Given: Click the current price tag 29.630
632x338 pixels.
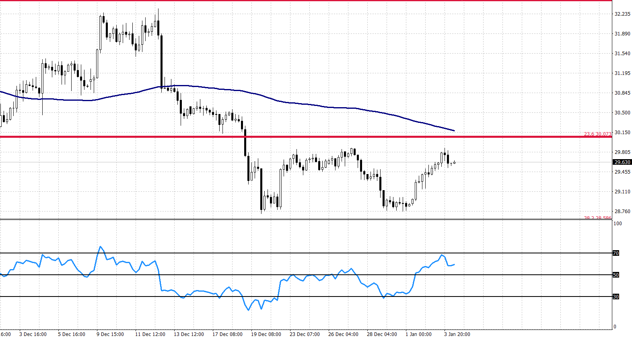Looking at the screenshot, I should pyautogui.click(x=622, y=162).
